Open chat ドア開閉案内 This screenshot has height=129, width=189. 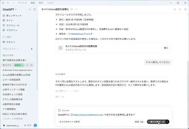9,109
